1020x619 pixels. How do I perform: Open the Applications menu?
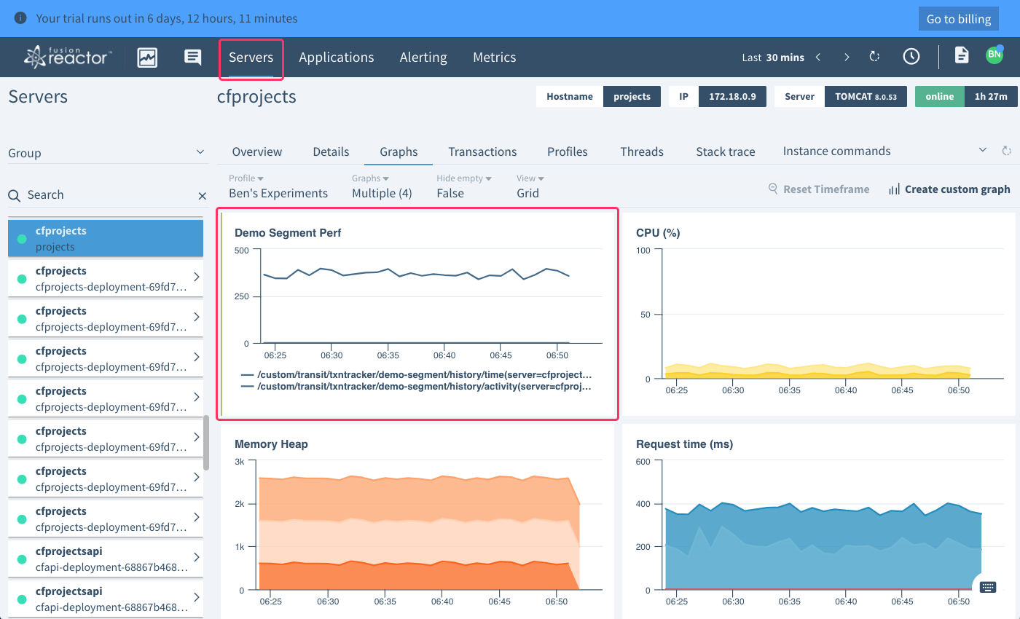337,57
